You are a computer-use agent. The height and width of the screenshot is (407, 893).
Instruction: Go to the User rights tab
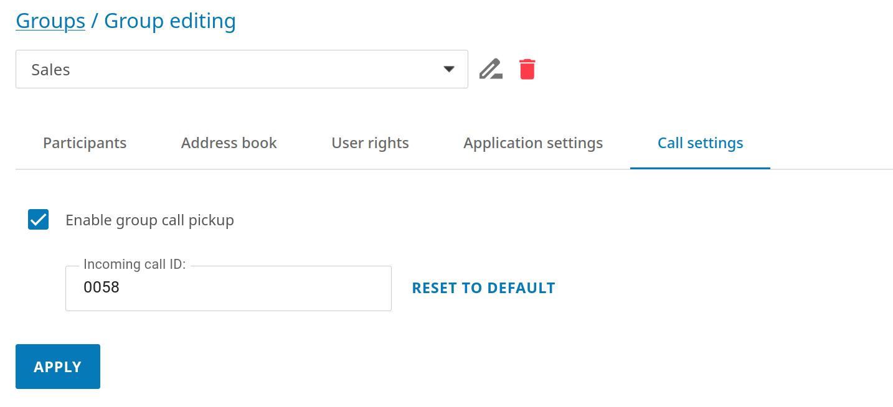[x=370, y=143]
